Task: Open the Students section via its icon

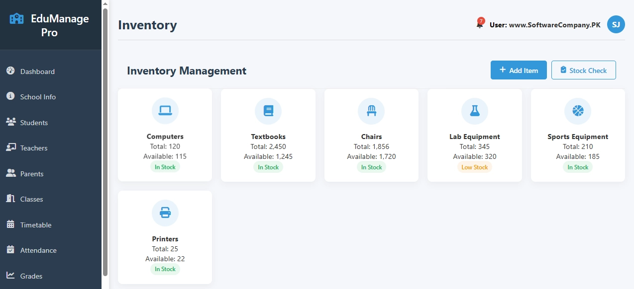Action: point(10,122)
